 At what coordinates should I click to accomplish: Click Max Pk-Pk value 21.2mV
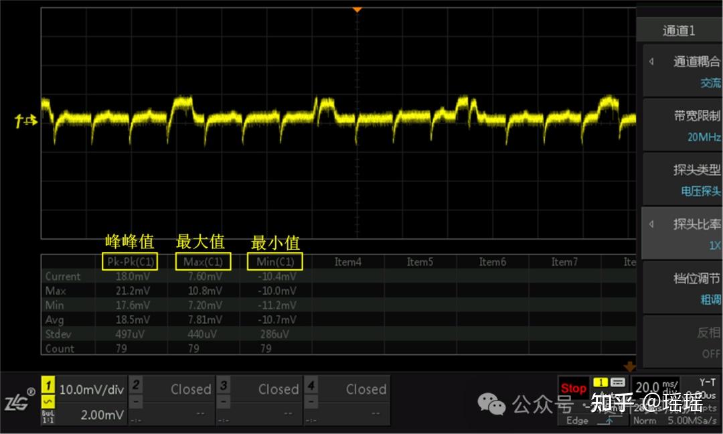tap(133, 291)
